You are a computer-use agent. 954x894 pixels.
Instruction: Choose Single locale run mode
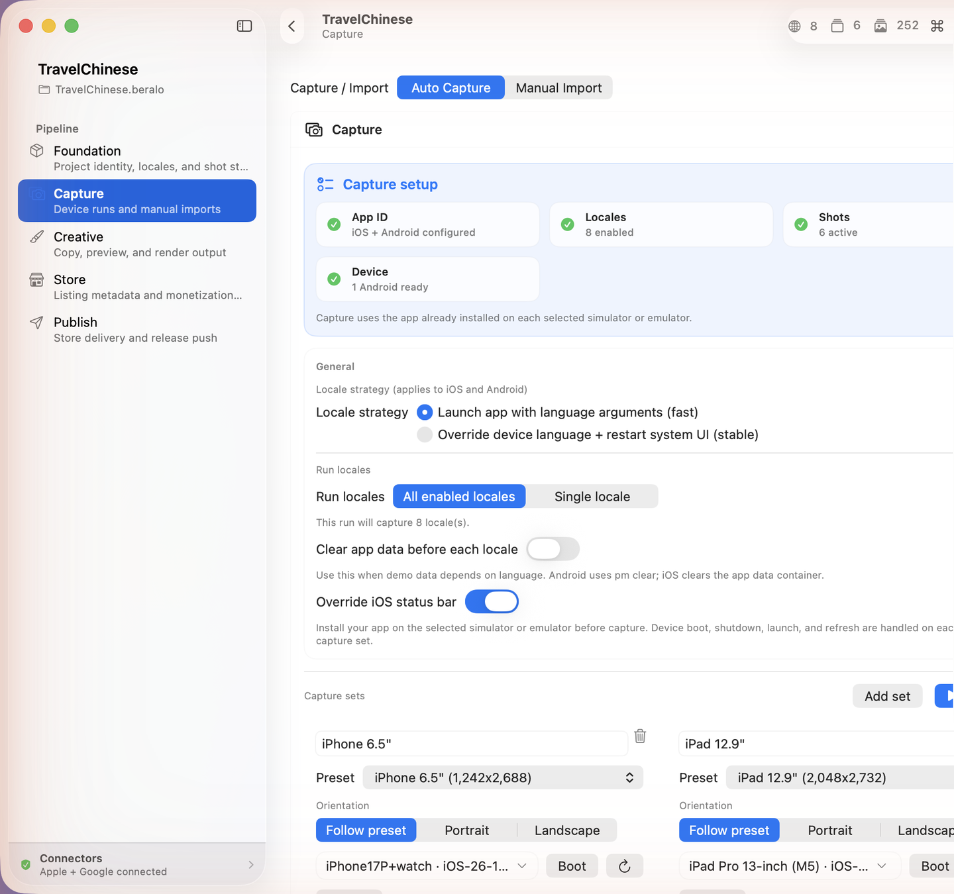(592, 497)
